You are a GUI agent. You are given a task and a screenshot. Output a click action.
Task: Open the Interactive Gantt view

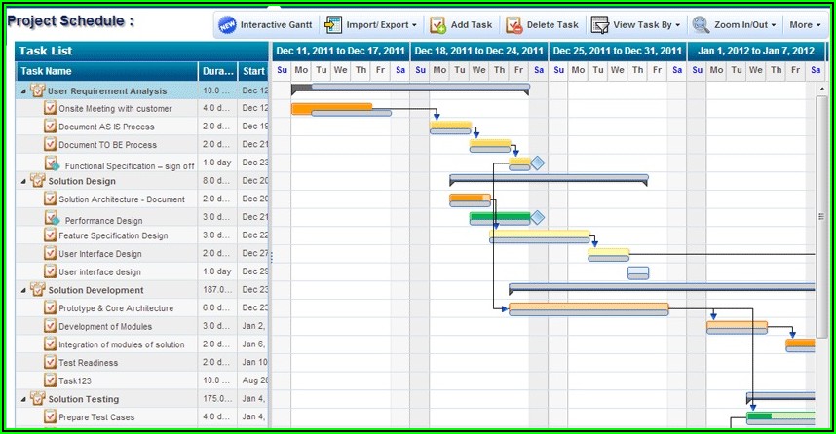[x=265, y=25]
